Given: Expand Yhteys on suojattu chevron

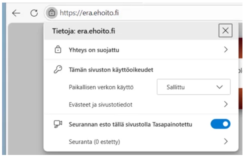Looking at the screenshot, I should 226,50.
